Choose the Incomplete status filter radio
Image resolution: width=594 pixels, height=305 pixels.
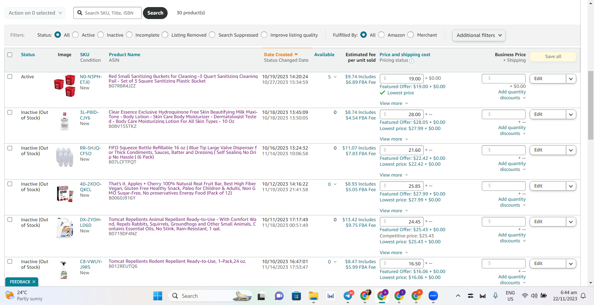point(129,35)
